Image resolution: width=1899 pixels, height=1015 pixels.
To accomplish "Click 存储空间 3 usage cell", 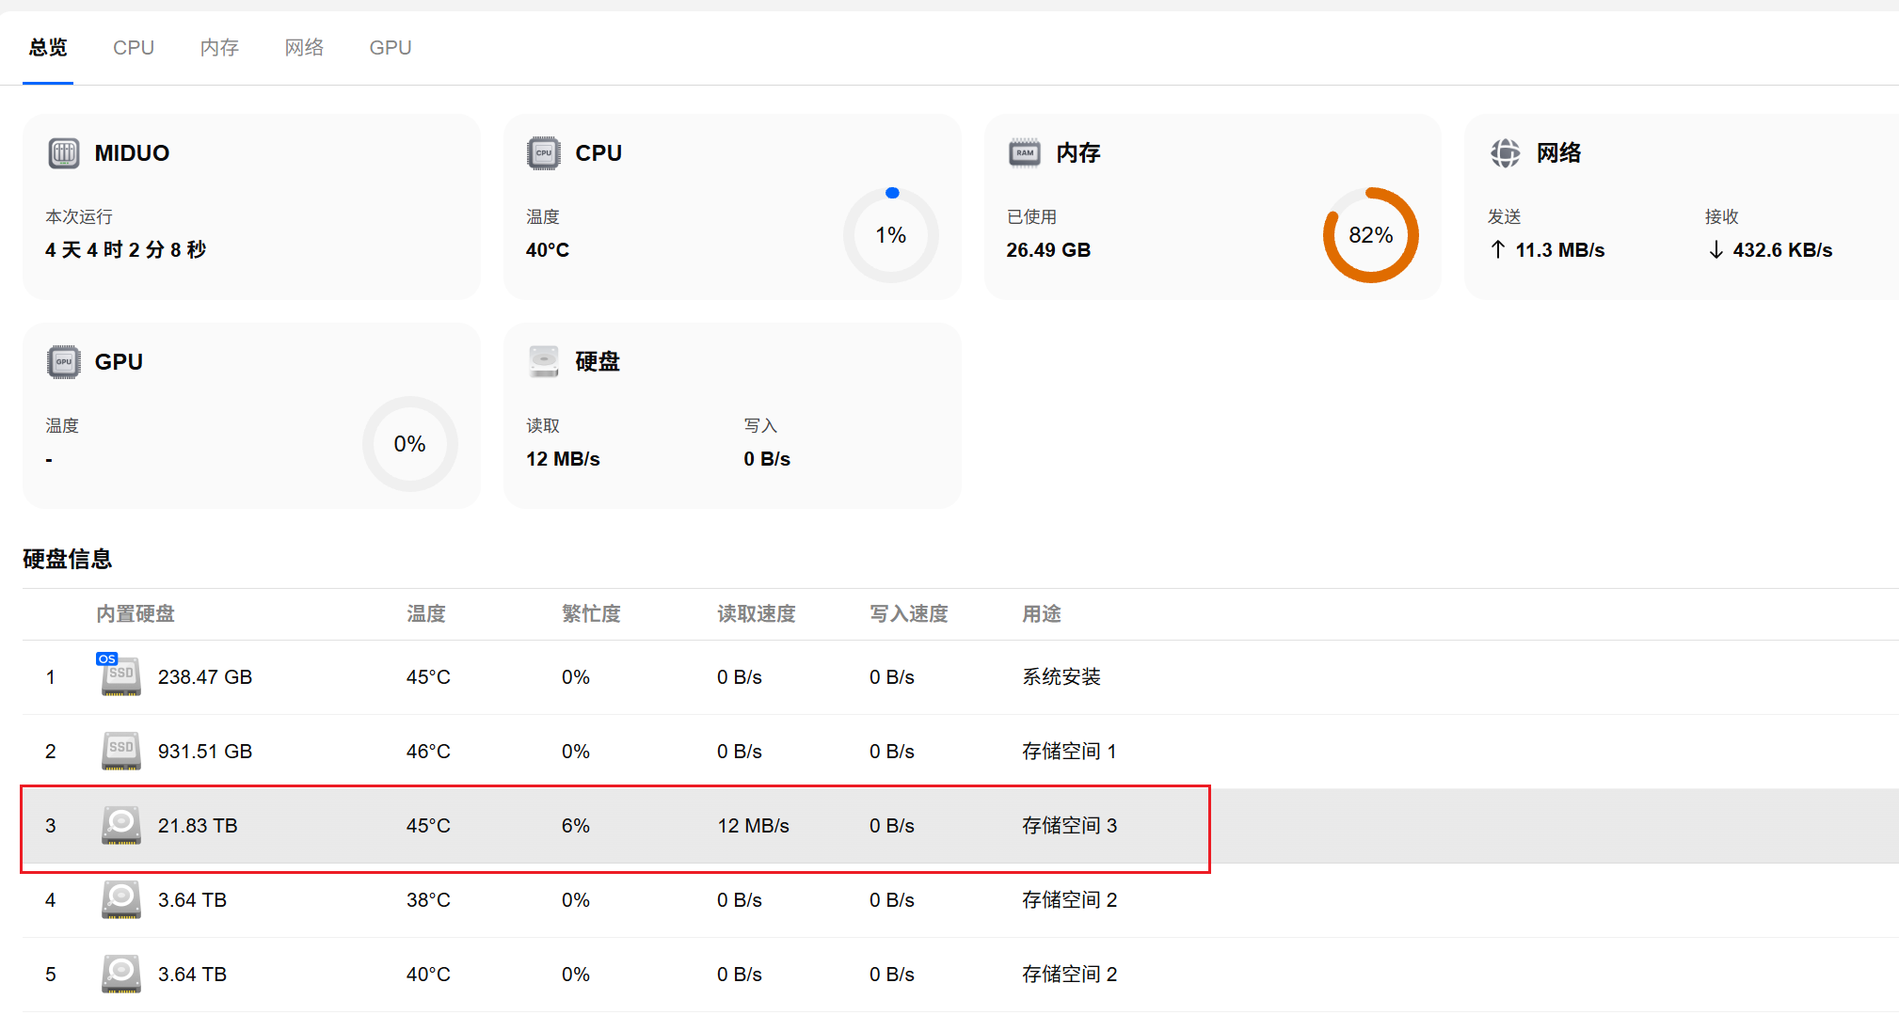I will pos(1070,825).
